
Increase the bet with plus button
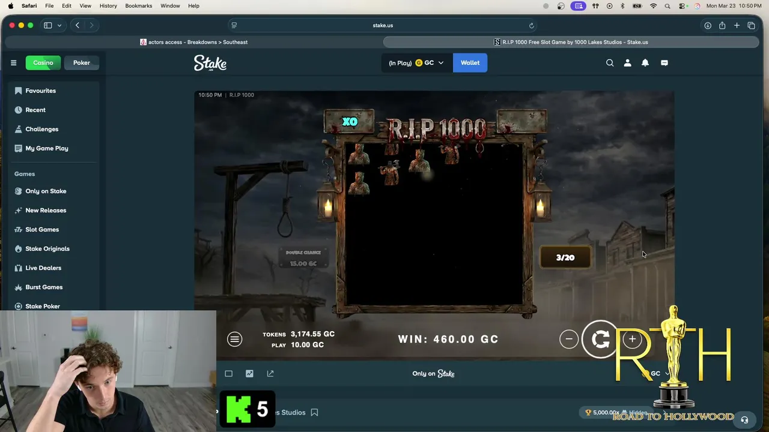[632, 339]
